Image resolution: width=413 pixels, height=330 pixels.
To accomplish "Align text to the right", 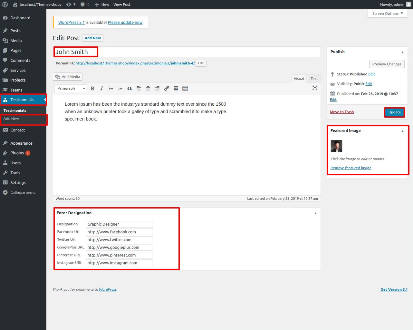I will [157, 88].
